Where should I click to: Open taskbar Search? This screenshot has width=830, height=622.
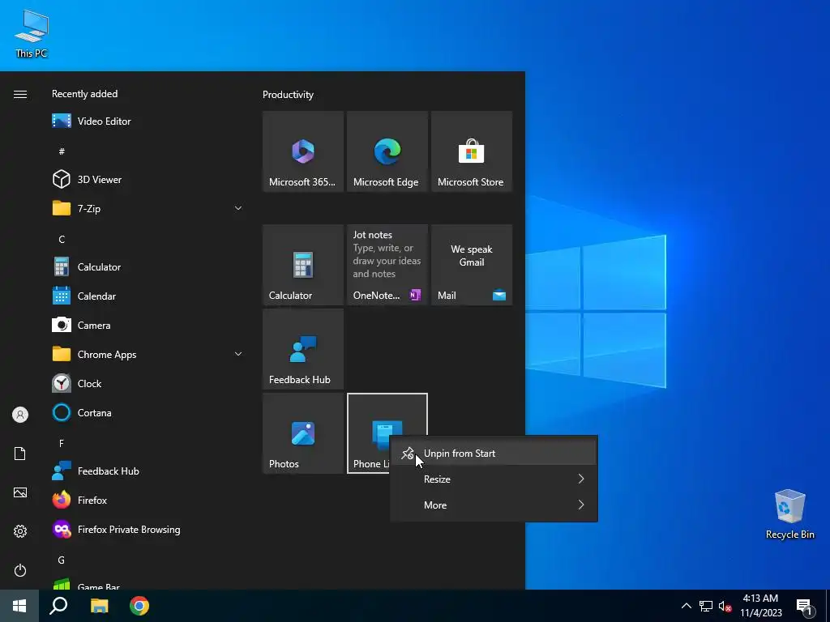click(x=58, y=606)
